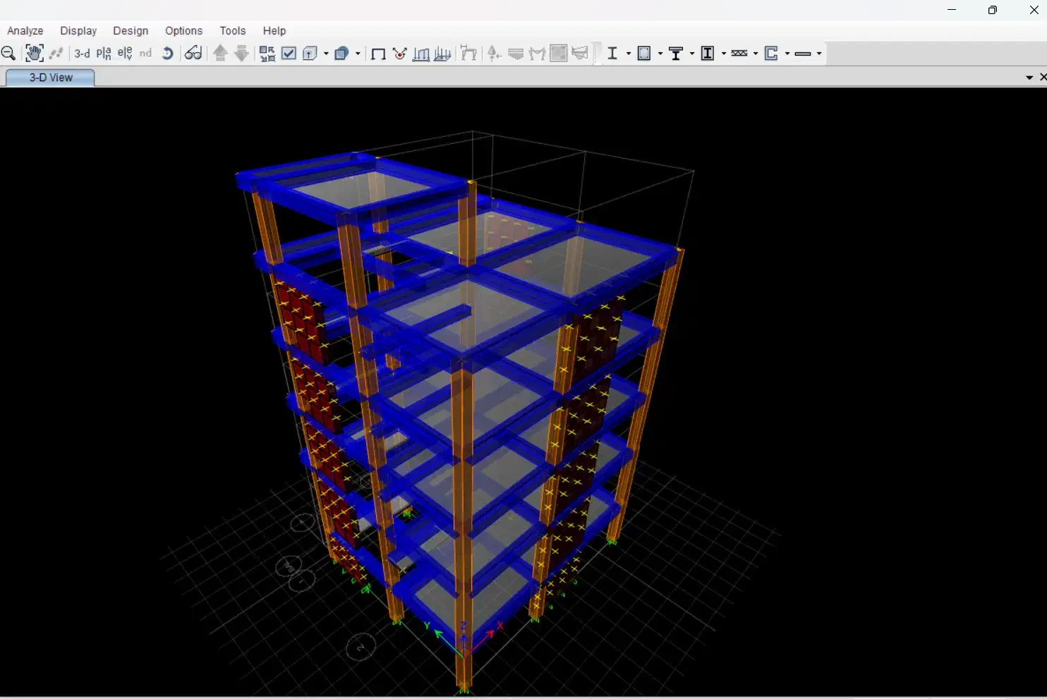The height and width of the screenshot is (699, 1047).
Task: Expand the 3-D View window list arrow
Action: [x=1029, y=78]
